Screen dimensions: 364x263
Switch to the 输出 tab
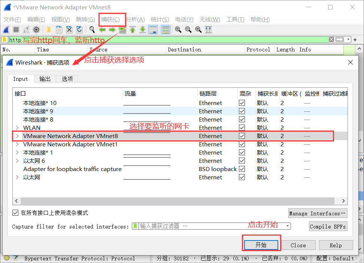(45, 79)
